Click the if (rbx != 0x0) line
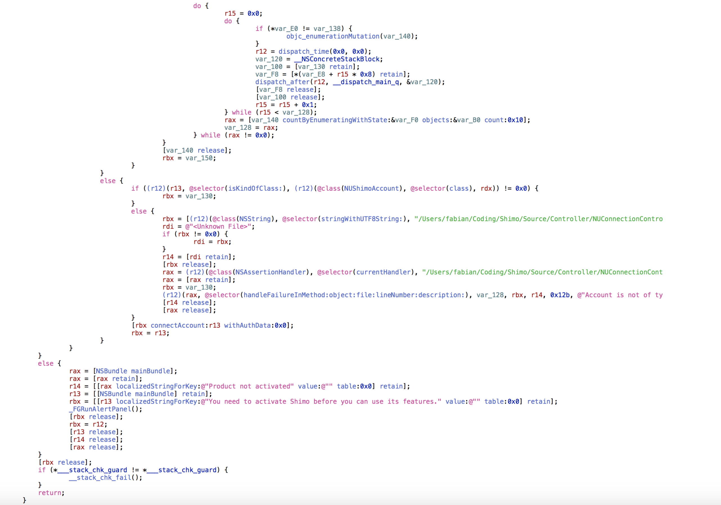The image size is (721, 505). (x=195, y=234)
